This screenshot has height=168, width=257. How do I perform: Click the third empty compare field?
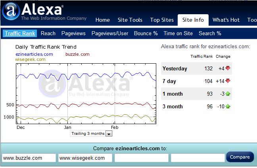(x=142, y=158)
